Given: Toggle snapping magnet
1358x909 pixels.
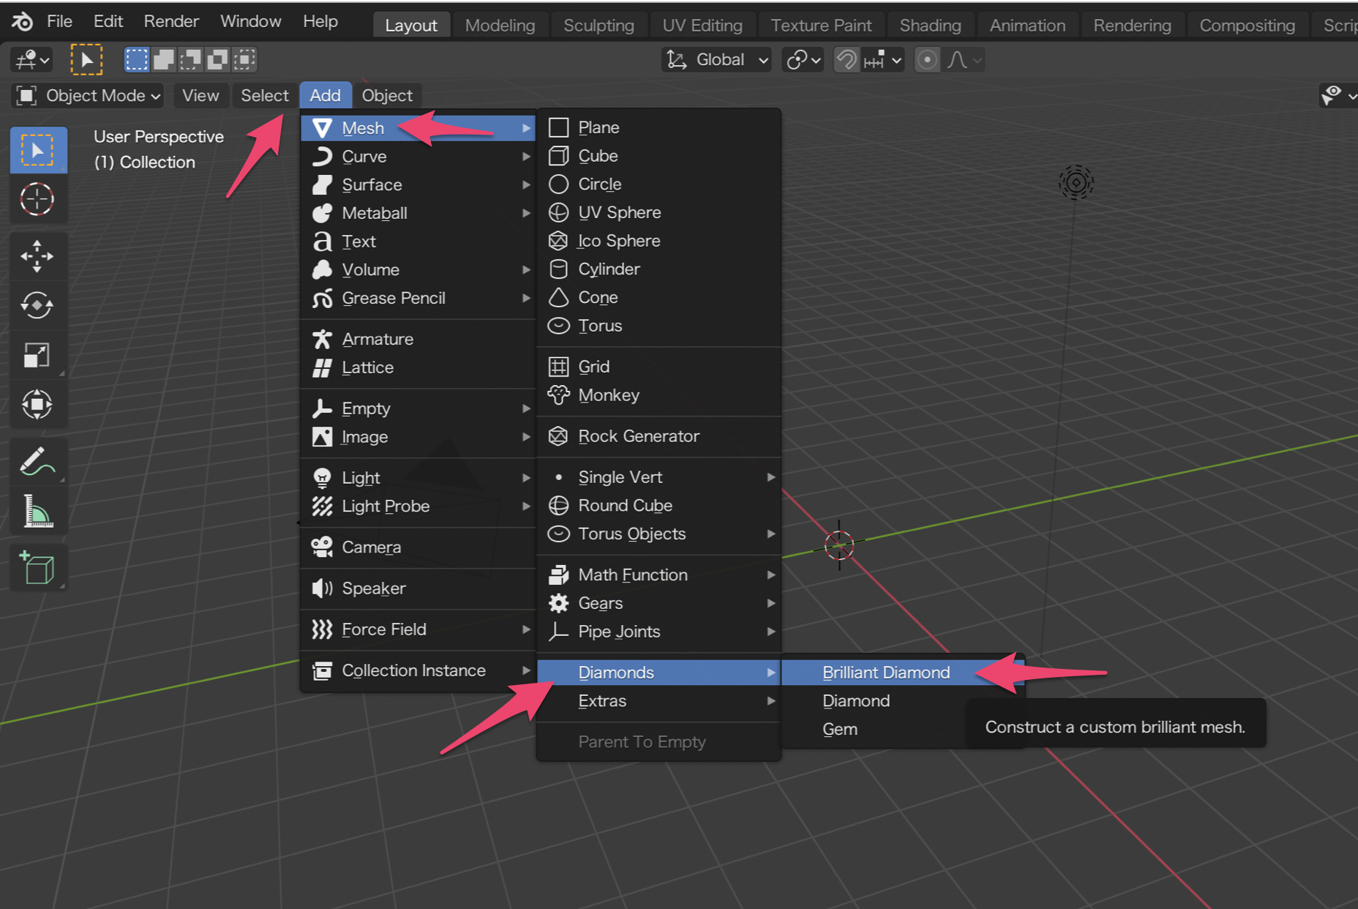Looking at the screenshot, I should click(x=847, y=59).
